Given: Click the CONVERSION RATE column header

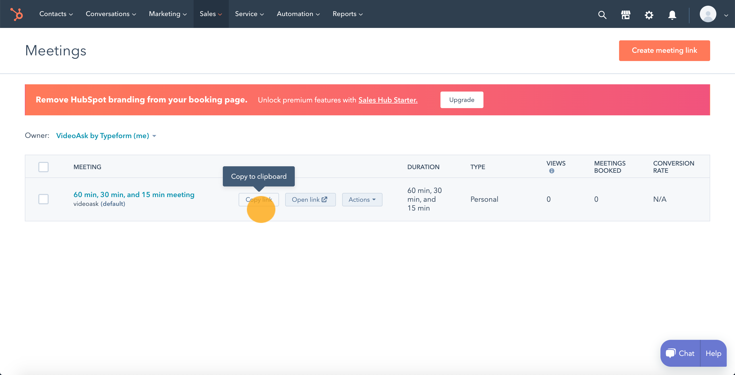Looking at the screenshot, I should 673,167.
